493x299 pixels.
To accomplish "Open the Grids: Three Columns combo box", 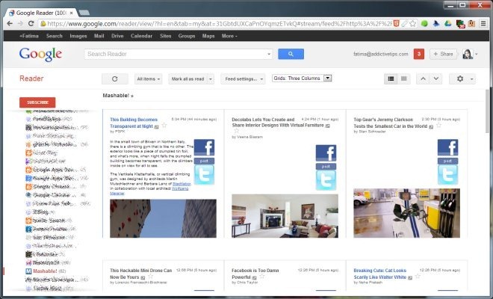I will [x=302, y=78].
